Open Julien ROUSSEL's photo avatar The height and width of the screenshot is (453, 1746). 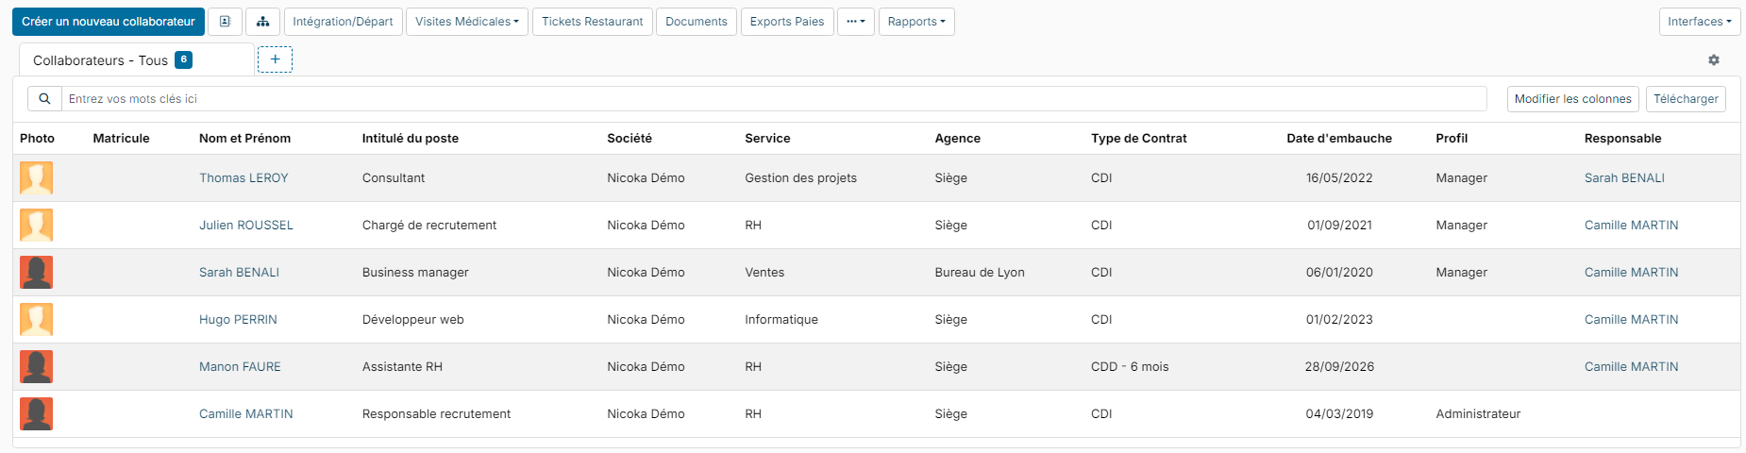pos(37,225)
